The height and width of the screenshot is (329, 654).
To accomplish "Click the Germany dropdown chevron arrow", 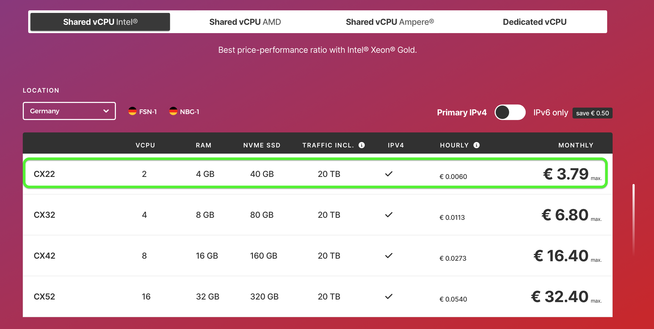I will [106, 111].
